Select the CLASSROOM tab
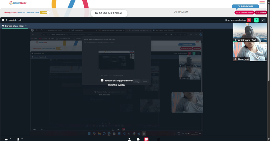 coord(245,6)
